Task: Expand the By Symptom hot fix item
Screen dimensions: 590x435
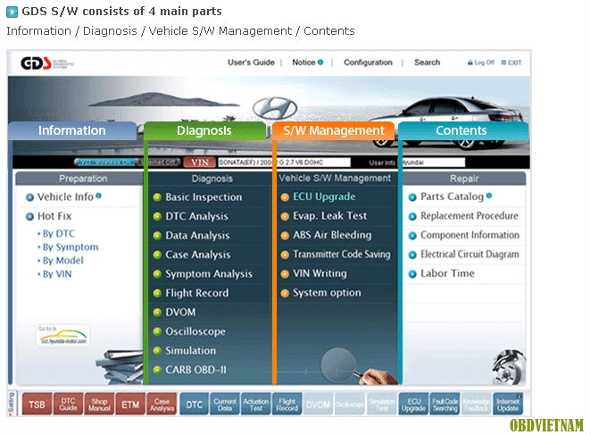Action: (x=70, y=247)
